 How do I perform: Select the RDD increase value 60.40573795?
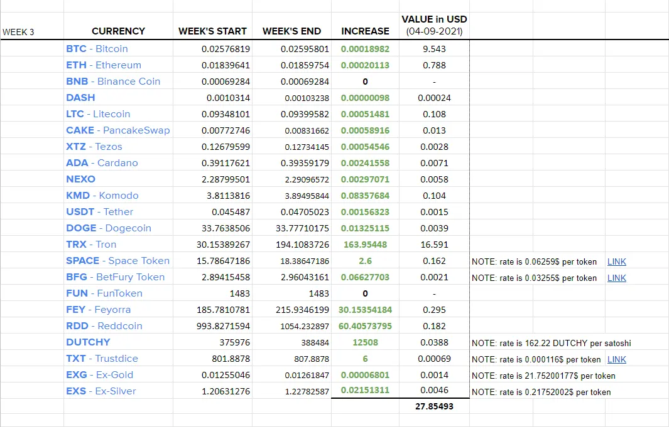(x=365, y=325)
